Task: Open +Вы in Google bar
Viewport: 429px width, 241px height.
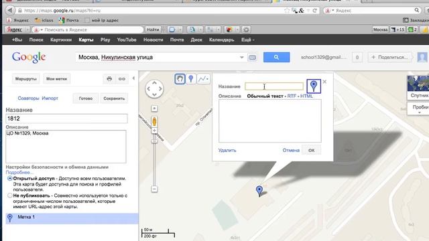Action: 17,39
